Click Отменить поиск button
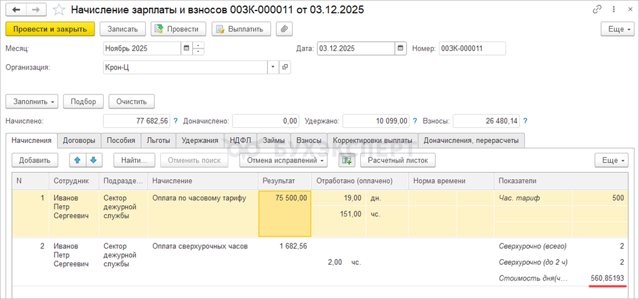Screen dimensions: 639x299 194,160
